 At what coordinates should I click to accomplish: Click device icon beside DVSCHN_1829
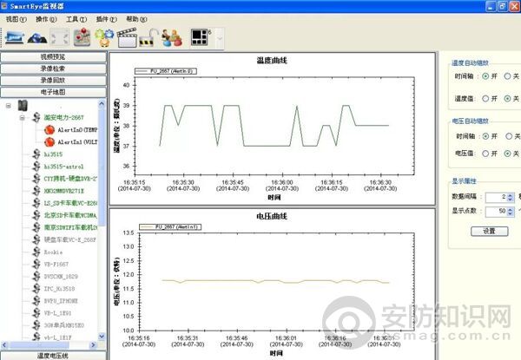[x=36, y=277]
